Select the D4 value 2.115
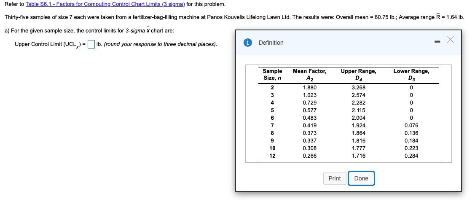Viewport: 475px width, 207px height. 358,110
